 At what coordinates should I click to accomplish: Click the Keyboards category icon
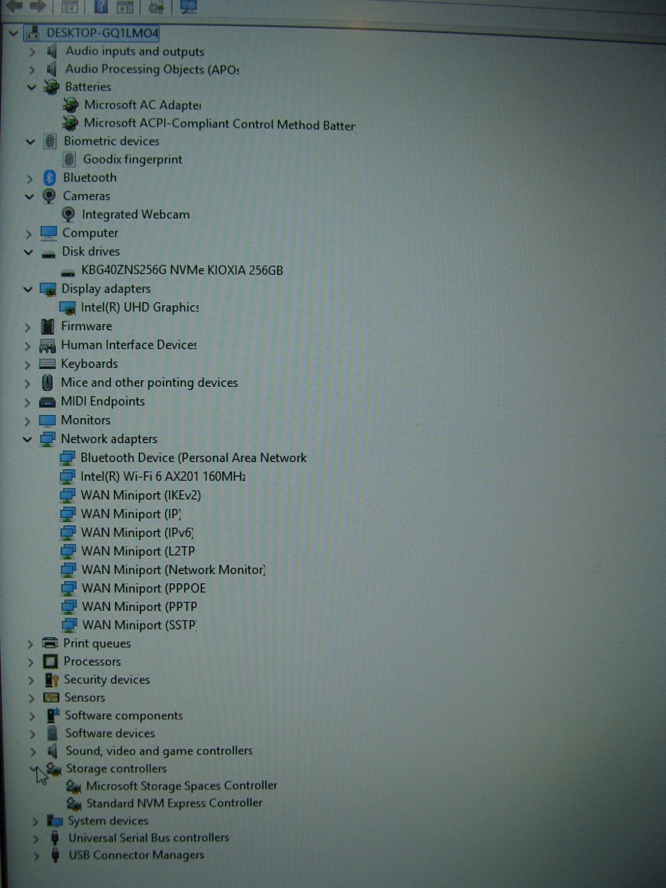pos(48,364)
